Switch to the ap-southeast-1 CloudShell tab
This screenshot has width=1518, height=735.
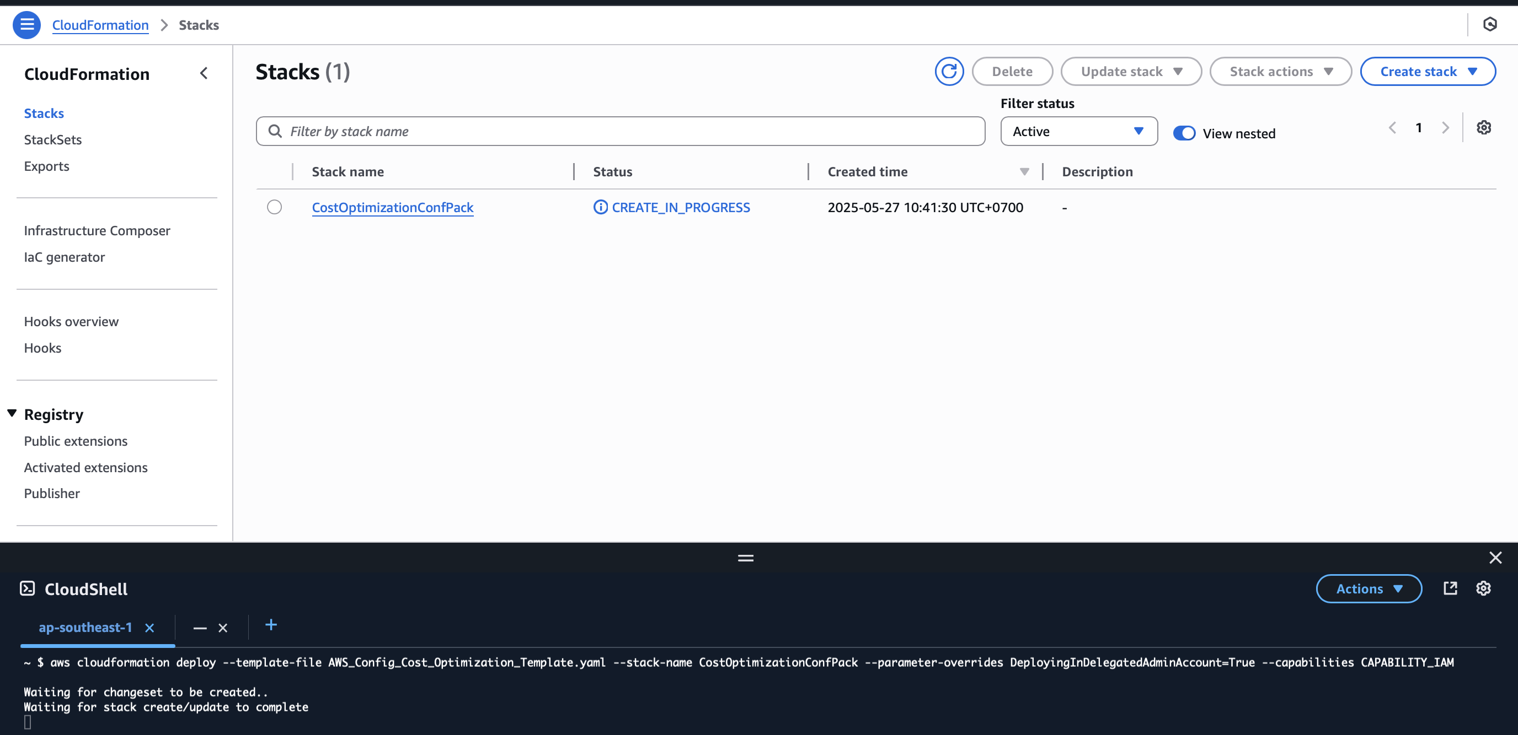tap(85, 628)
